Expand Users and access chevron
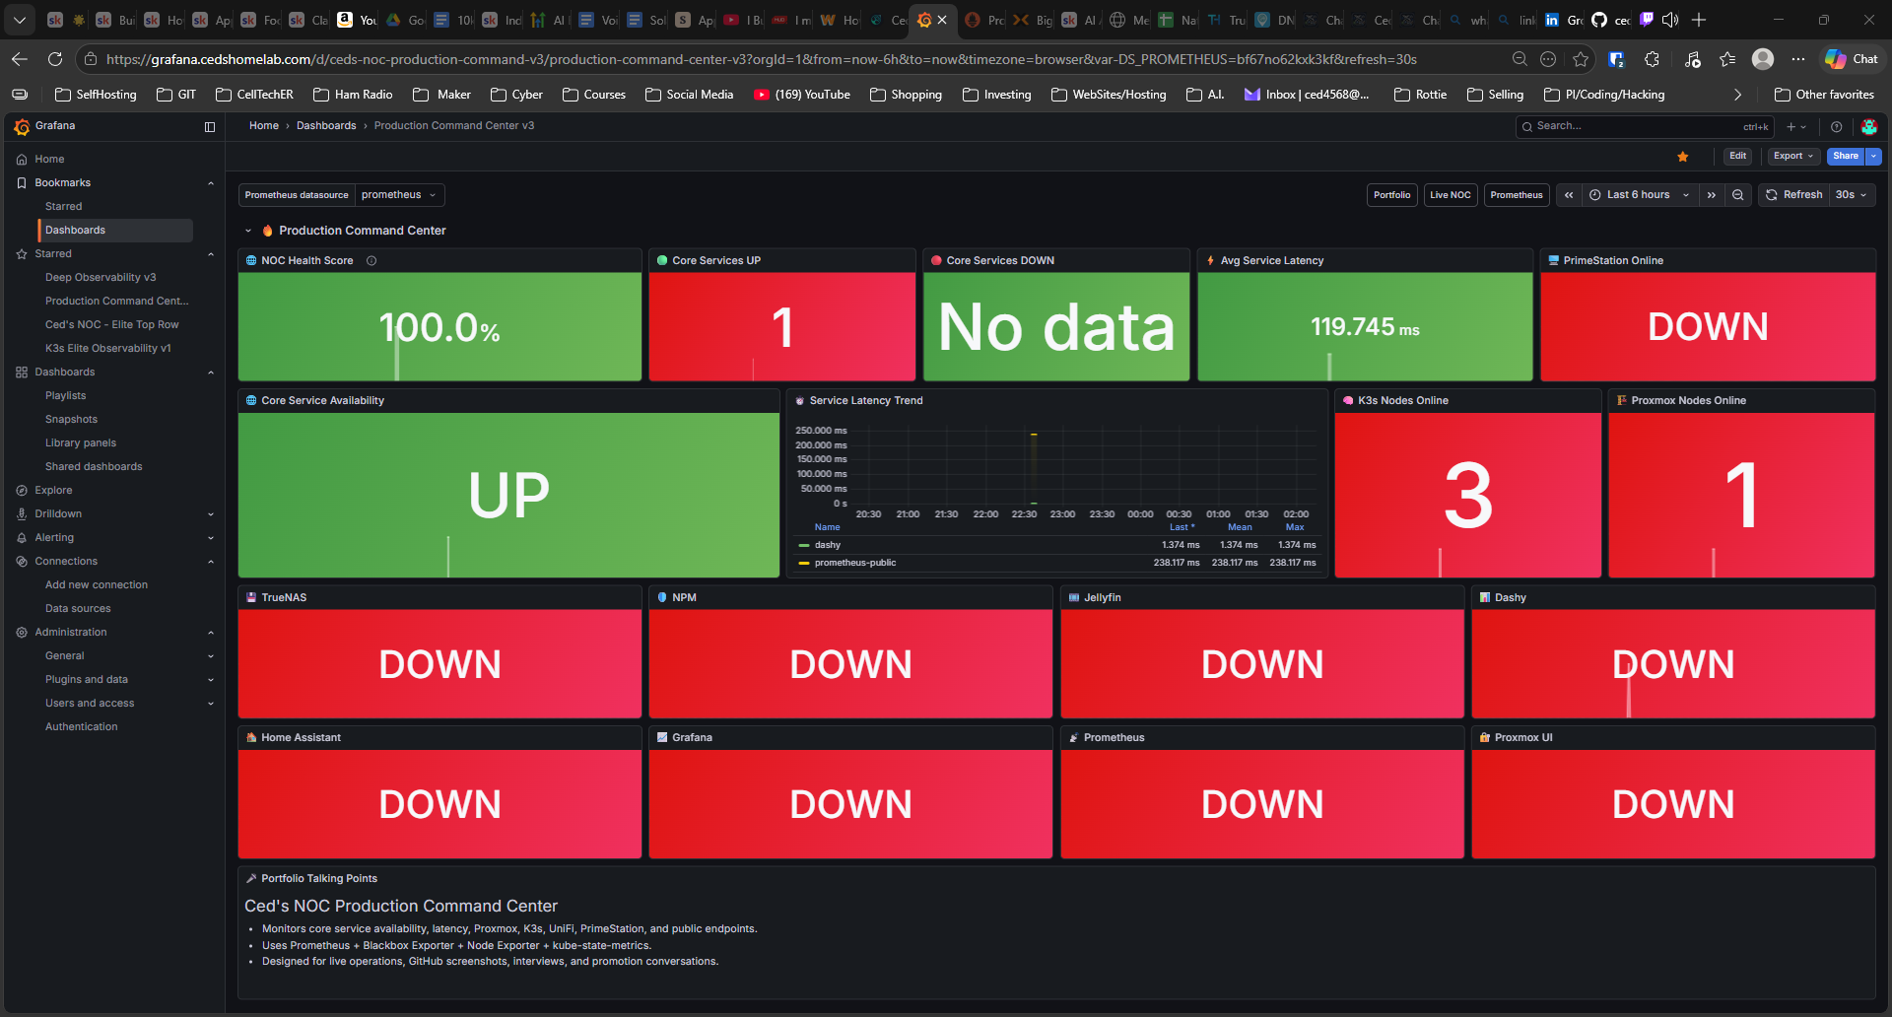Image resolution: width=1892 pixels, height=1017 pixels. pos(210,703)
